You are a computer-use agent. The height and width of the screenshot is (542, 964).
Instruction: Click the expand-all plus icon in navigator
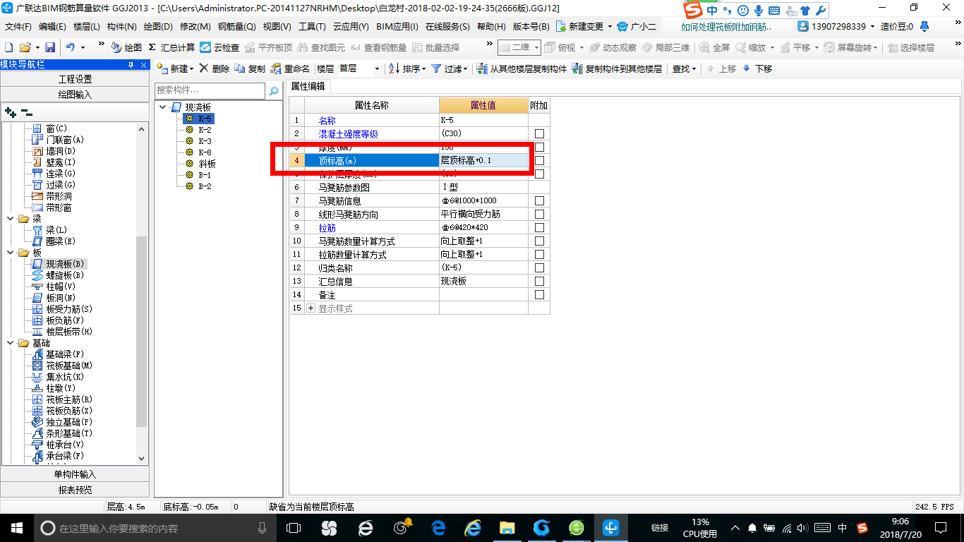10,112
